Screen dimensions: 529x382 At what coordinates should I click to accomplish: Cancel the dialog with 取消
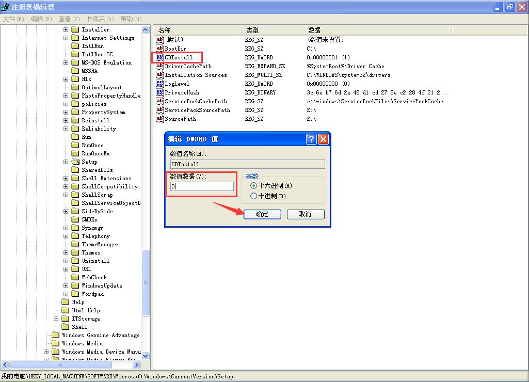(306, 214)
